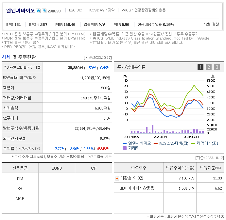Click the 브이아이피자산운용 shareholder name

click(137, 188)
